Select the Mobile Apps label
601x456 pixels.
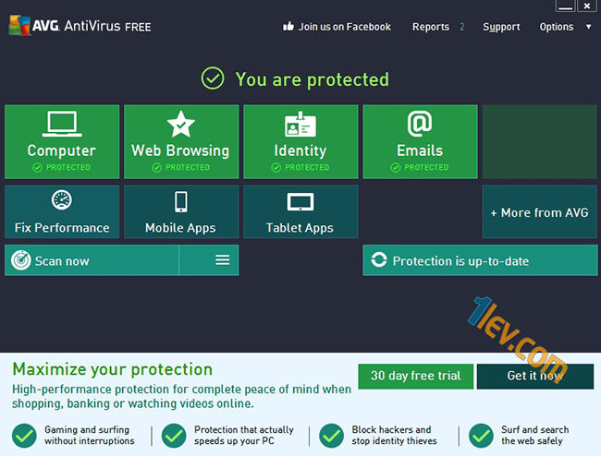tap(180, 228)
